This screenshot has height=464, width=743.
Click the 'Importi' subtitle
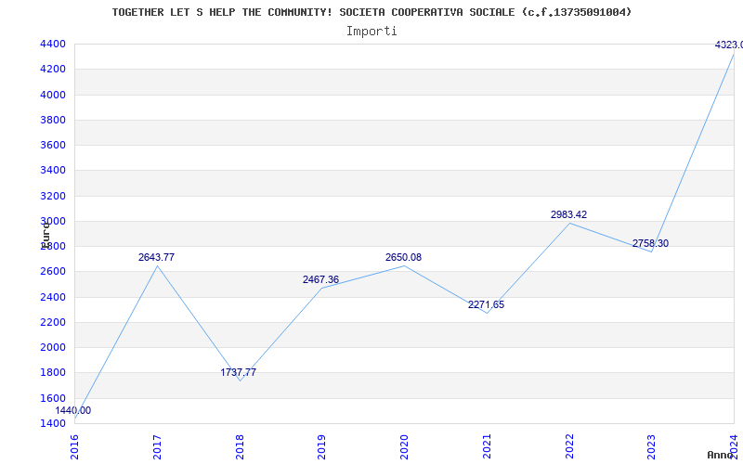[x=371, y=32]
